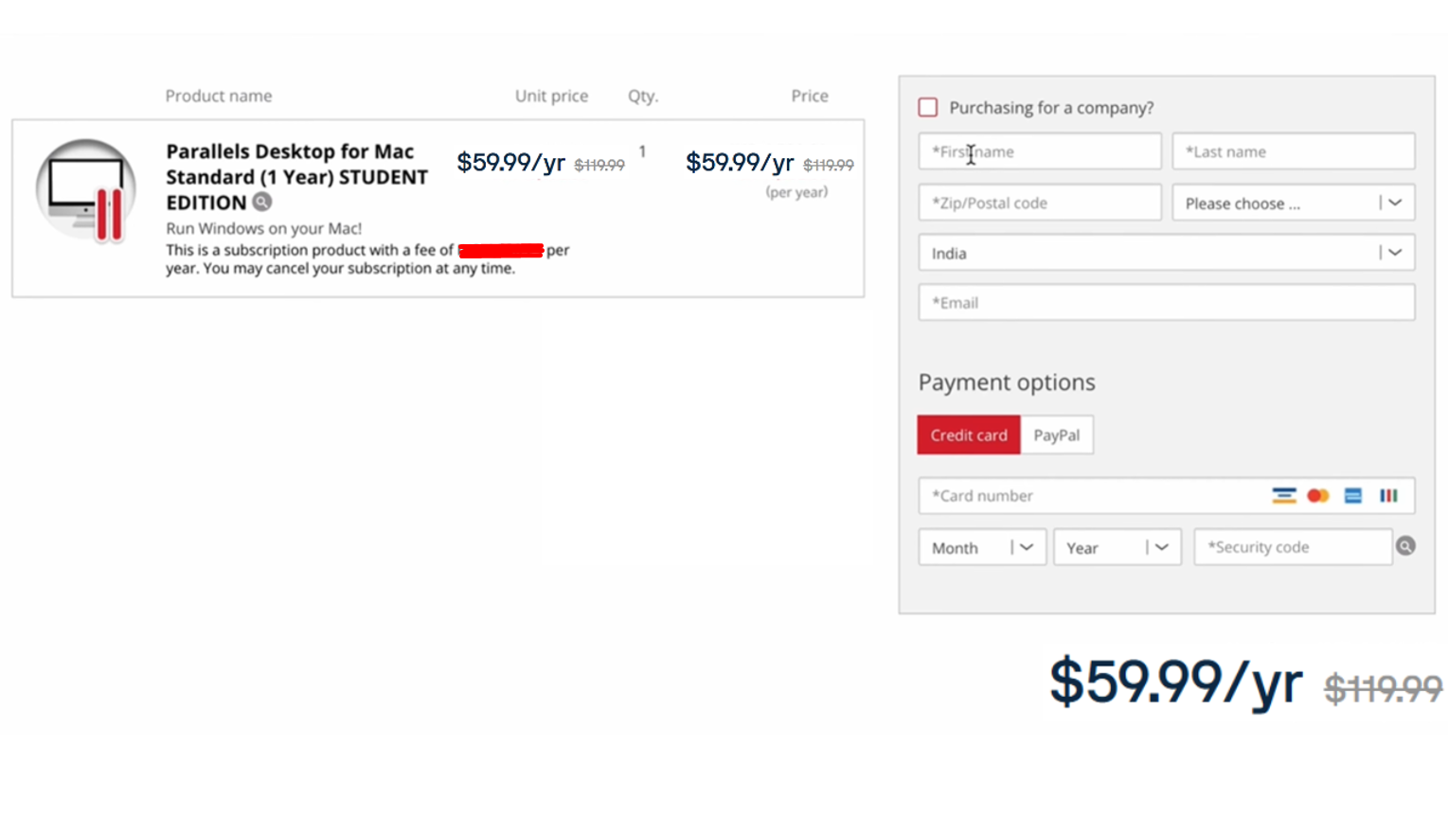Open the India country dropdown
1448x815 pixels.
[1166, 253]
